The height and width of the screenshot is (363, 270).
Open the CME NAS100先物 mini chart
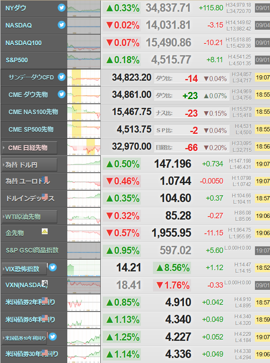[84, 112]
